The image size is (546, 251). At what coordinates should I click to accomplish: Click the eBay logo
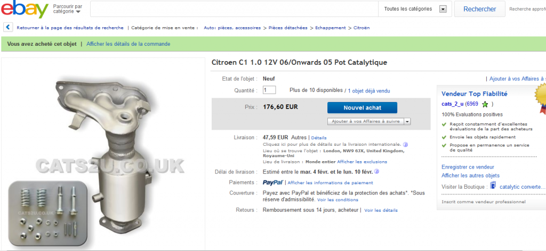click(25, 9)
